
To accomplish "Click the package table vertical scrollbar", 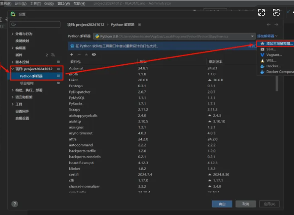I will pos(277,83).
